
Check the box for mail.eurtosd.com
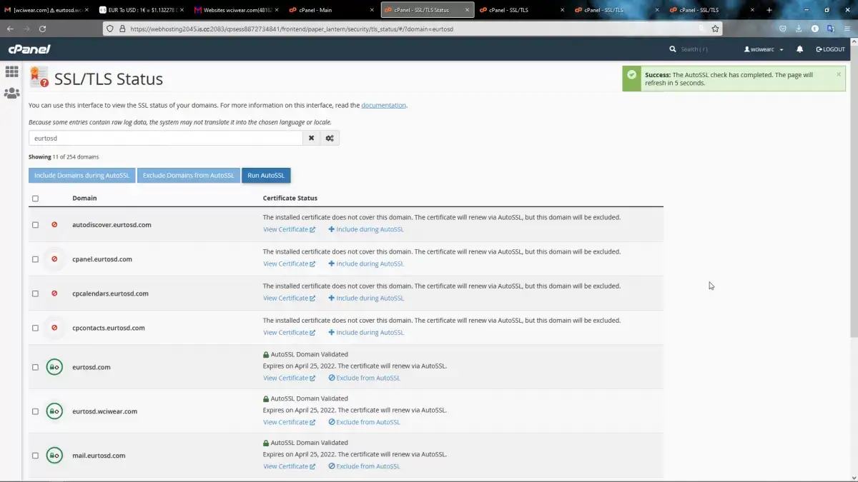coord(35,456)
